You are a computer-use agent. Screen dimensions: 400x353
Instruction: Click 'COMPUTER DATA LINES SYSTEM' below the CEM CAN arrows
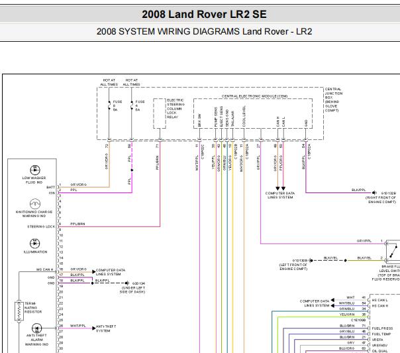tap(280, 195)
